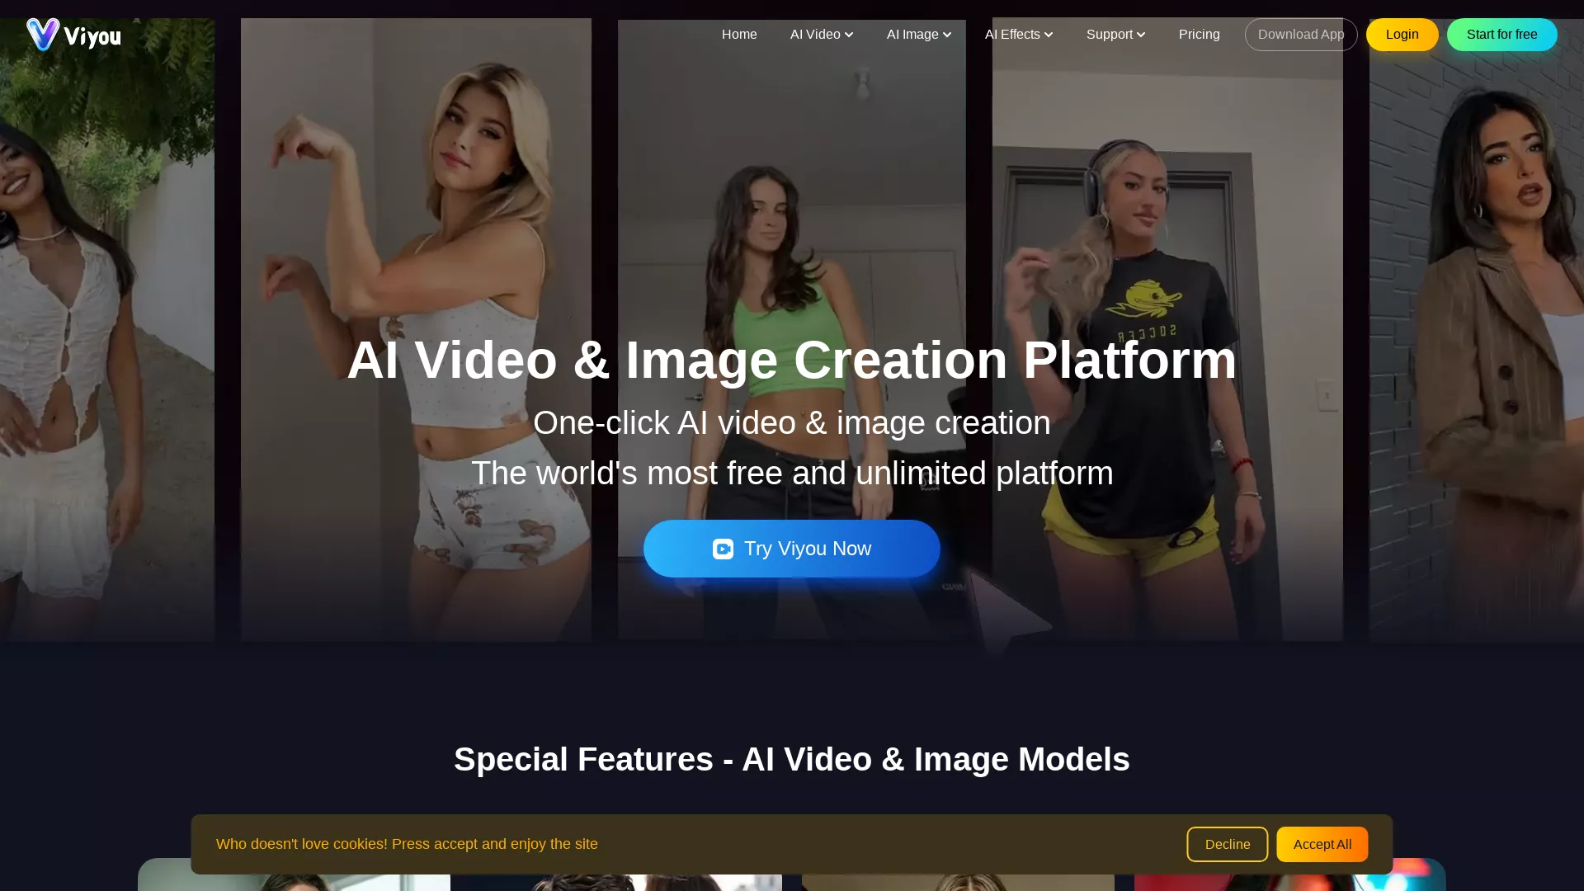This screenshot has height=891, width=1584.
Task: Click the Viyou logo icon
Action: click(x=44, y=34)
